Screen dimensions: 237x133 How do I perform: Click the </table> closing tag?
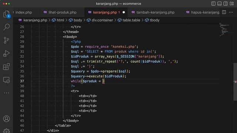[x=63, y=126]
